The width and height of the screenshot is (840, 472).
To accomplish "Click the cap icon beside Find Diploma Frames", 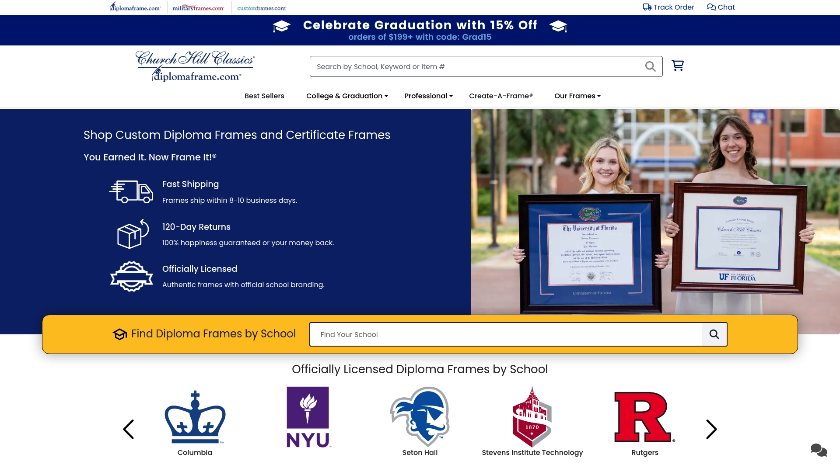I will point(120,334).
